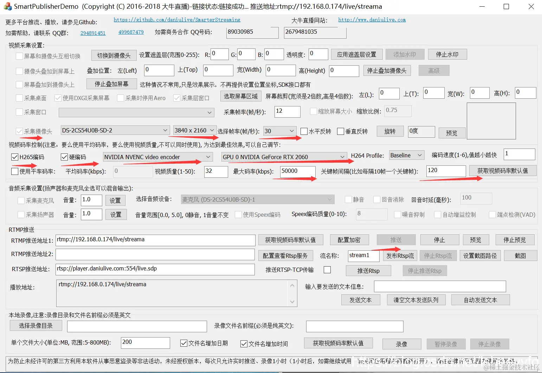The width and height of the screenshot is (542, 373).
Task: Enable 采集麦克风 microphone capture
Action: pos(21,200)
